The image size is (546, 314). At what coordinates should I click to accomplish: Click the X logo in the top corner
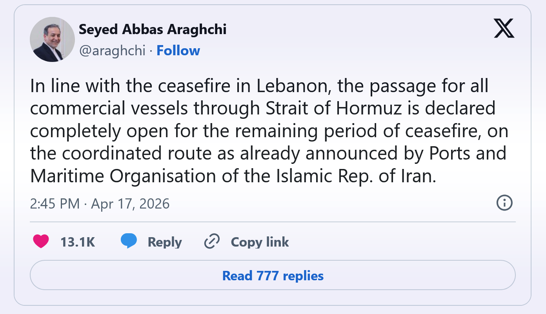pos(504,28)
